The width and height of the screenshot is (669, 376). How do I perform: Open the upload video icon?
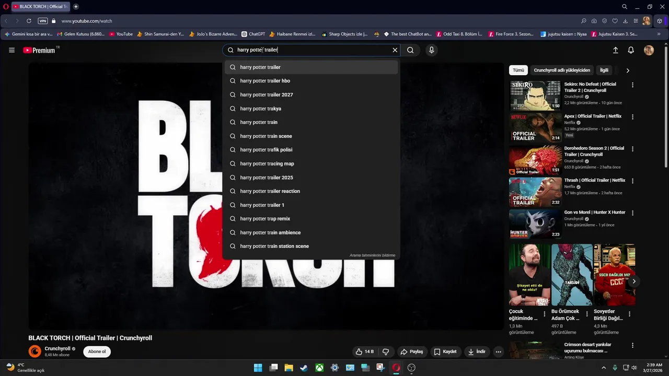click(615, 50)
